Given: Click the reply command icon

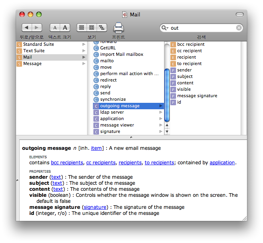Looking at the screenshot, I should (x=96, y=87).
